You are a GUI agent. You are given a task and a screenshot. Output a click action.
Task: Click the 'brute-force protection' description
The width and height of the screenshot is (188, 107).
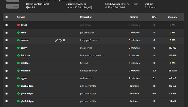click(x=92, y=55)
